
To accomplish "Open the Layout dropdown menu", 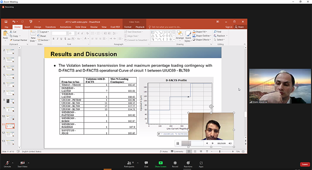I will click(x=43, y=32).
